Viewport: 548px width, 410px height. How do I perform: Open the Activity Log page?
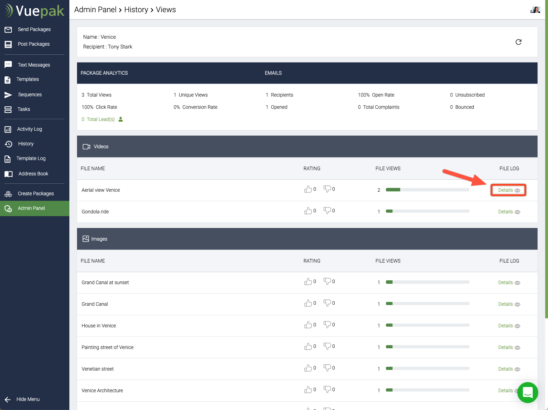click(29, 129)
